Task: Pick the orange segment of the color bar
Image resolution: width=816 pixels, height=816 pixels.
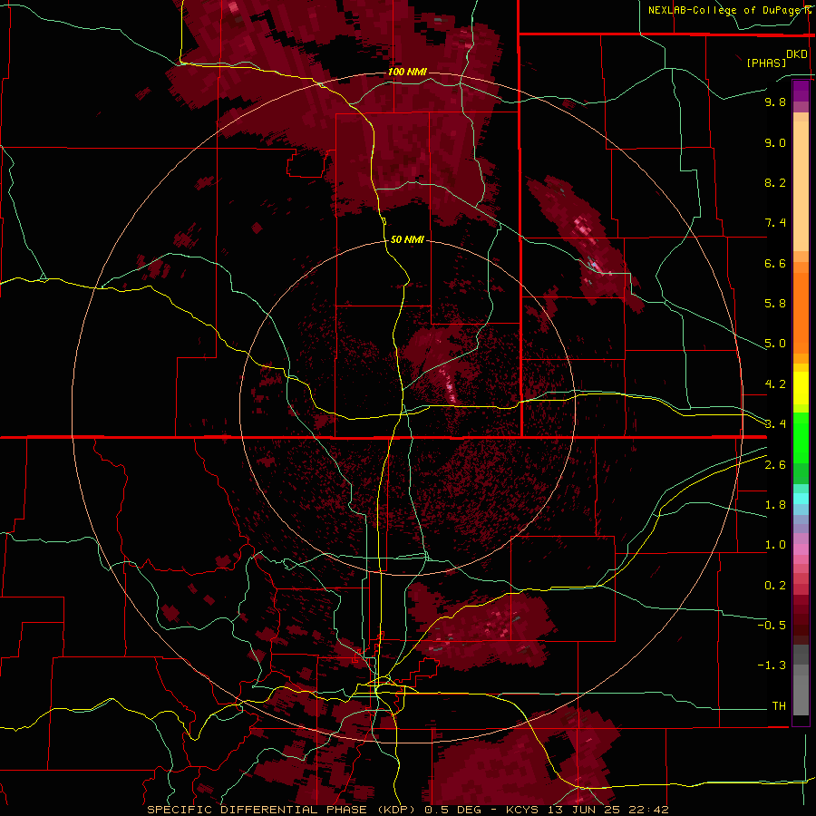Action: pos(801,314)
